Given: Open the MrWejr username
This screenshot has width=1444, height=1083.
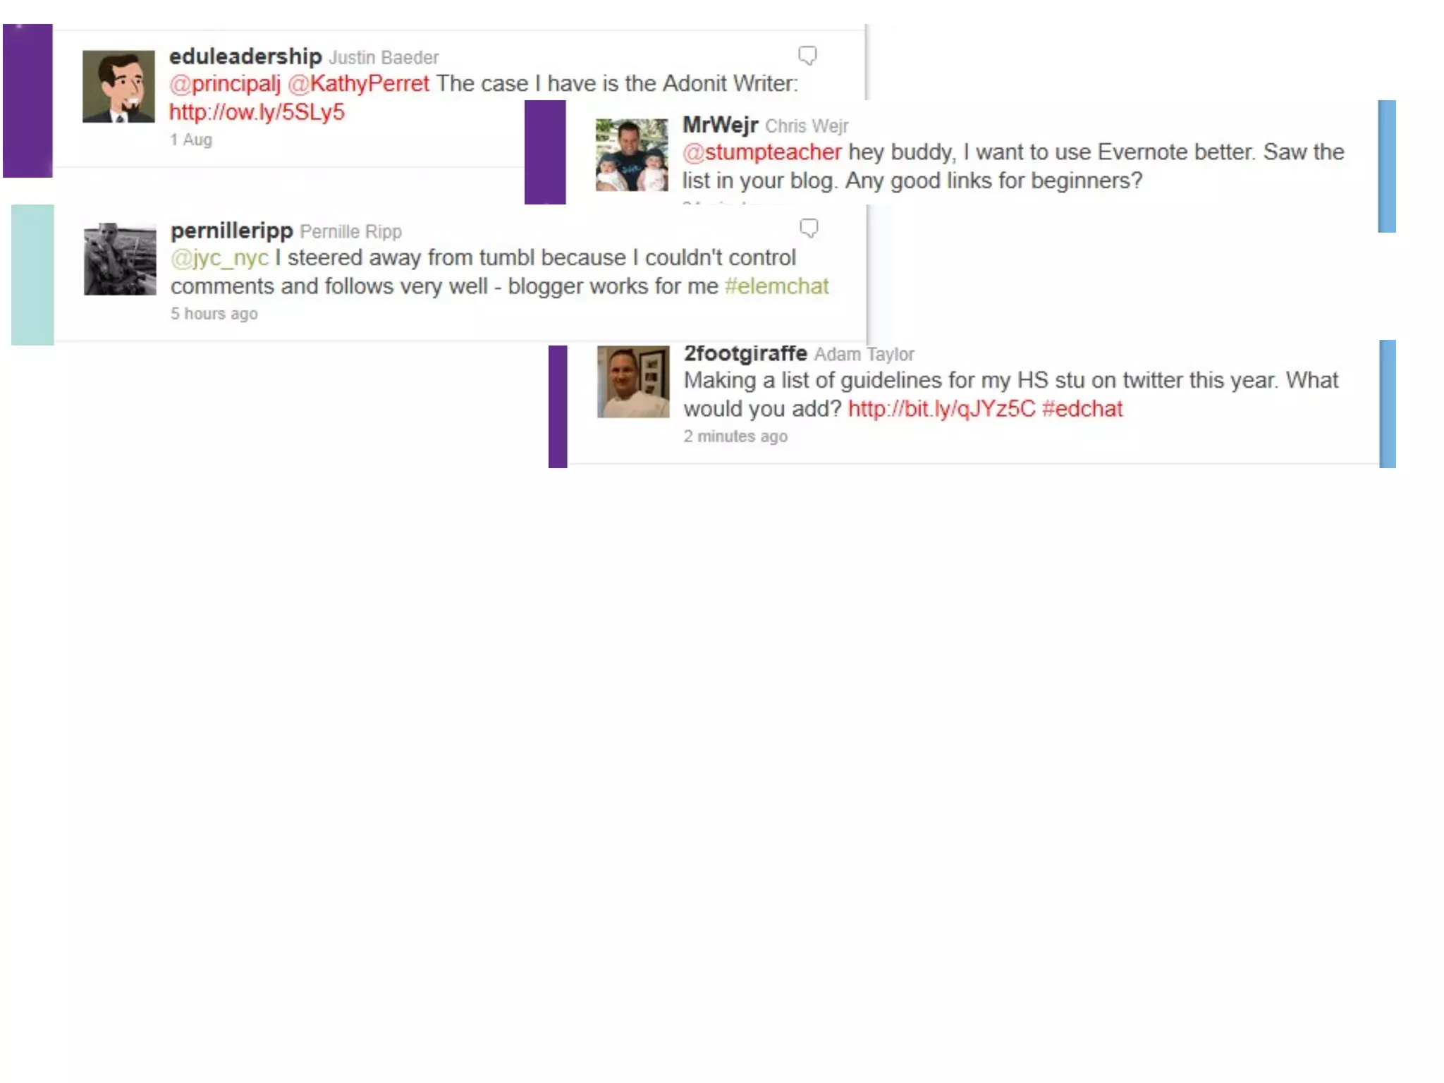Looking at the screenshot, I should (720, 125).
